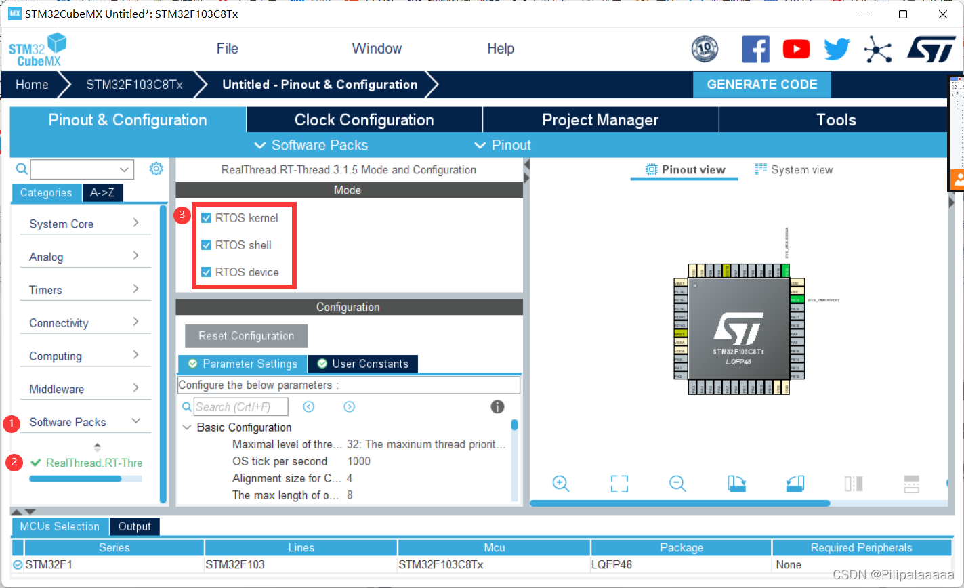This screenshot has width=964, height=588.
Task: Select the Pinout & Configuration tab
Action: click(x=127, y=120)
